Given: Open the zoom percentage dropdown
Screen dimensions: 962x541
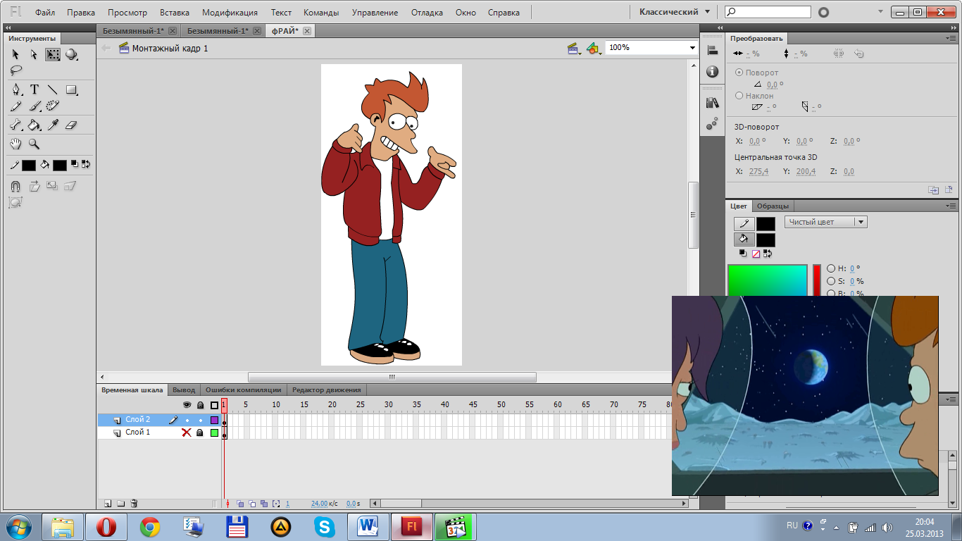Looking at the screenshot, I should pyautogui.click(x=692, y=47).
